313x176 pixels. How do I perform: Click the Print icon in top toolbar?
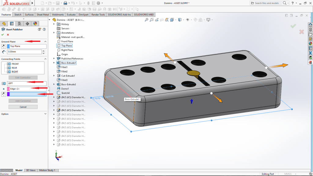(x=65, y=3)
